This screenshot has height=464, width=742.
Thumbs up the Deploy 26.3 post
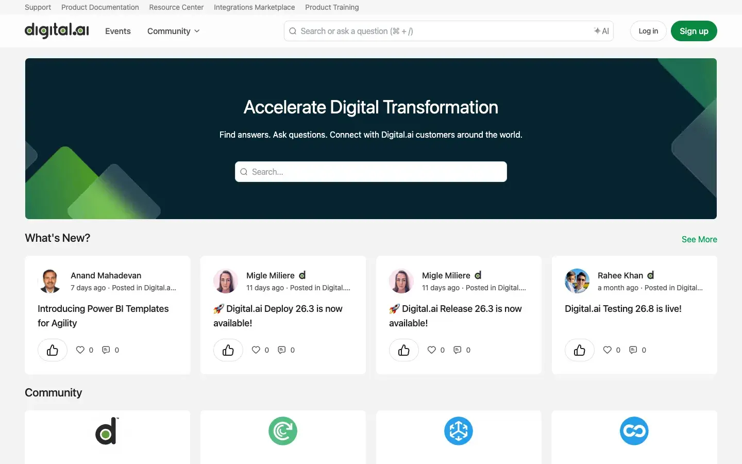pos(228,350)
